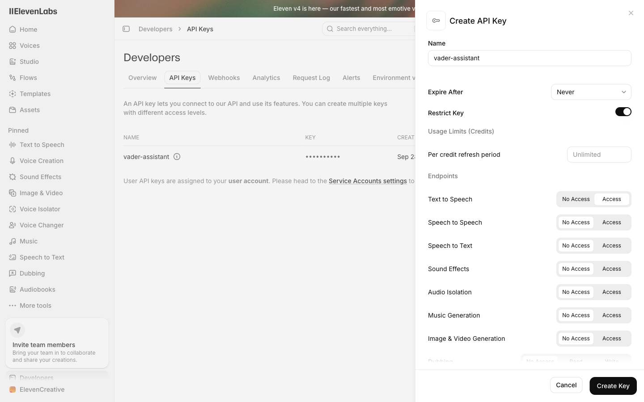Open Home from the sidebar

click(28, 29)
